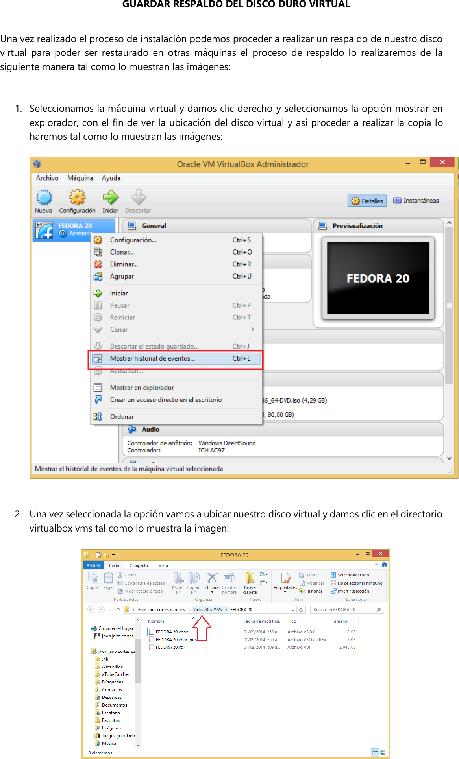Click Seleccionar todo
459x759 pixels.
click(350, 575)
